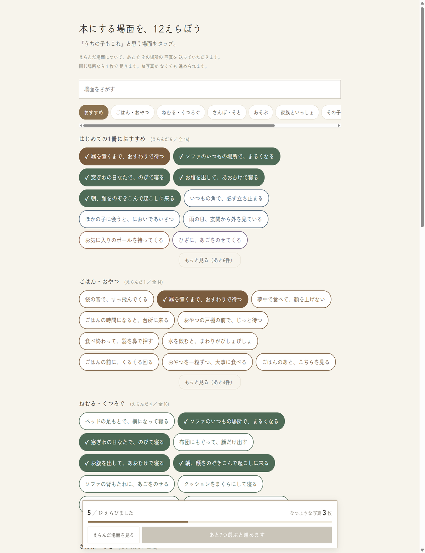Click the right arrow of the category scrollbar

339,125
